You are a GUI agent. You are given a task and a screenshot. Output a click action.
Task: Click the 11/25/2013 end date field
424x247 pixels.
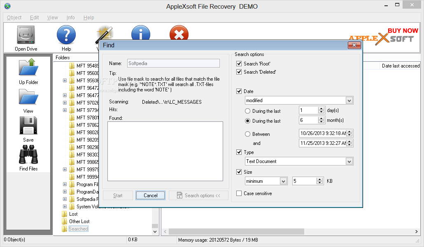click(x=326, y=143)
